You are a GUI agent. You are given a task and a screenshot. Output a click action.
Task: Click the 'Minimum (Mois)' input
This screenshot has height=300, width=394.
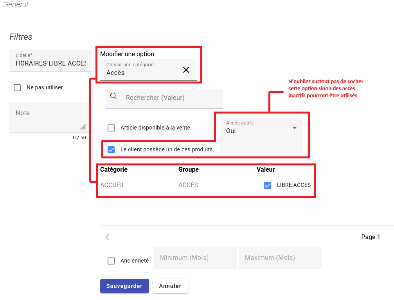tap(195, 258)
